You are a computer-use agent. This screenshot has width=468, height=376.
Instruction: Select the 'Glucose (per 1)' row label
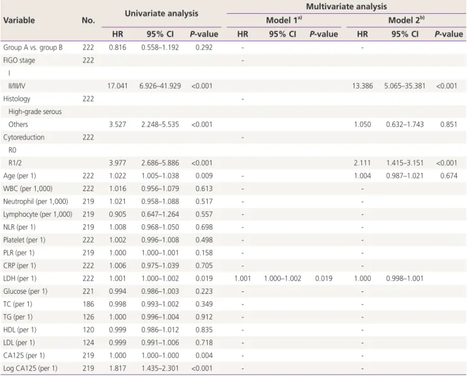pyautogui.click(x=25, y=291)
